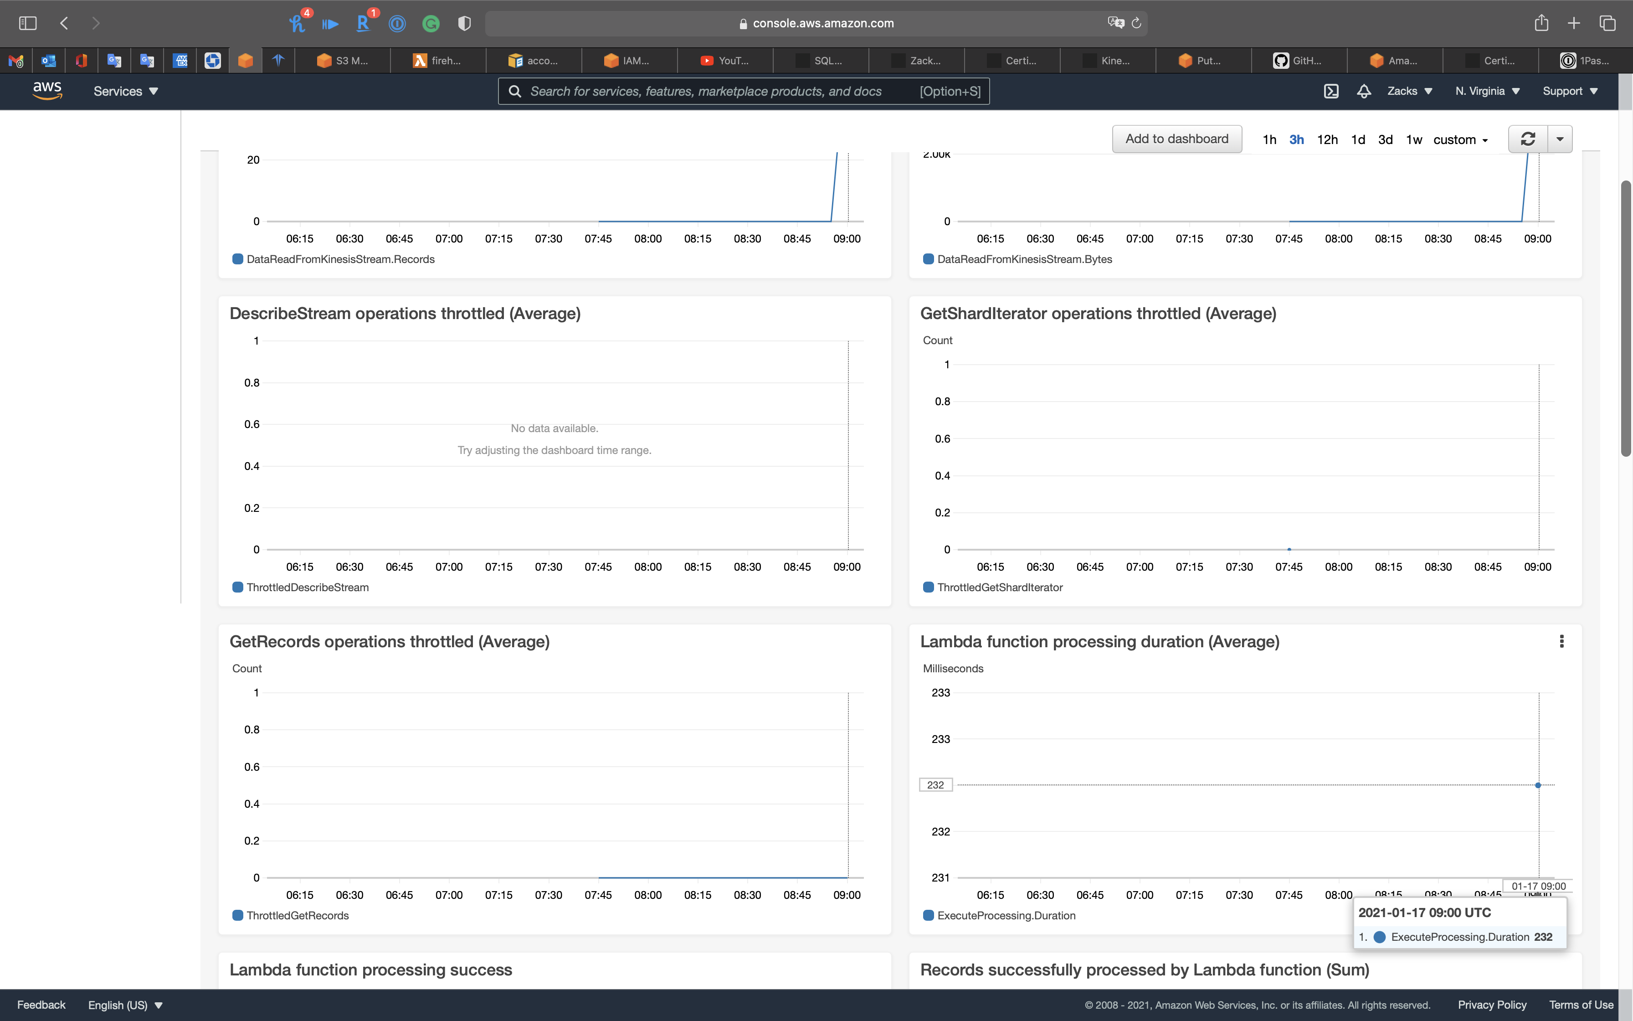Open AWS CloudShell icon in header
The height and width of the screenshot is (1021, 1633).
(x=1331, y=91)
